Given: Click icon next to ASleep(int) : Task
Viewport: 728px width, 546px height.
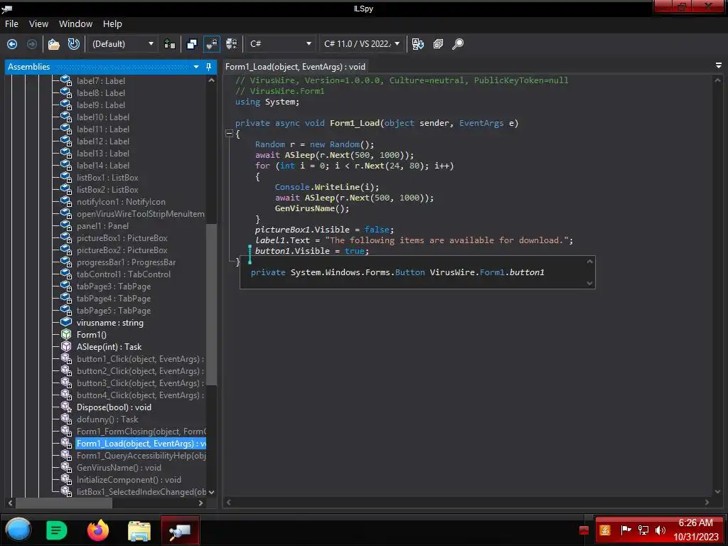Looking at the screenshot, I should [66, 346].
